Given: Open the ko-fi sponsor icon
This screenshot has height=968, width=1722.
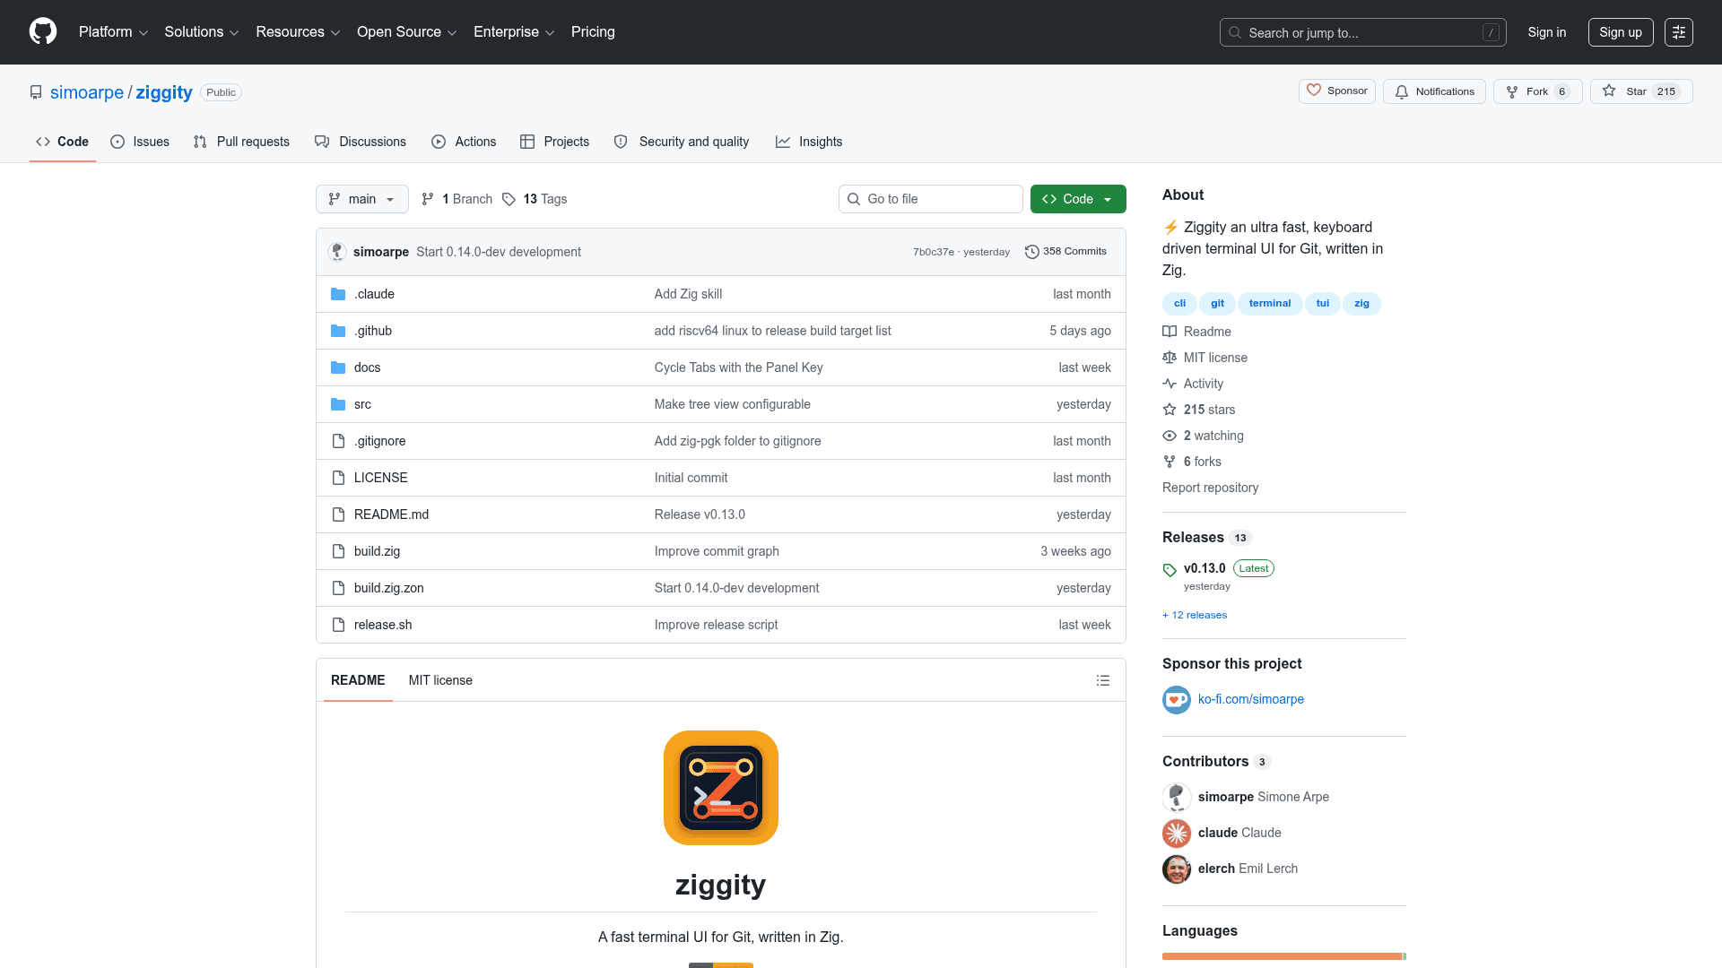Looking at the screenshot, I should click(1176, 700).
